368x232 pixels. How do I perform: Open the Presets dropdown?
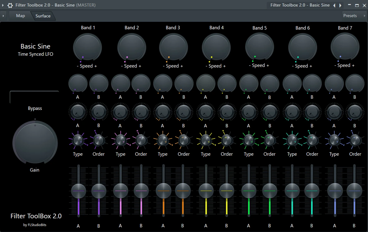coord(354,16)
